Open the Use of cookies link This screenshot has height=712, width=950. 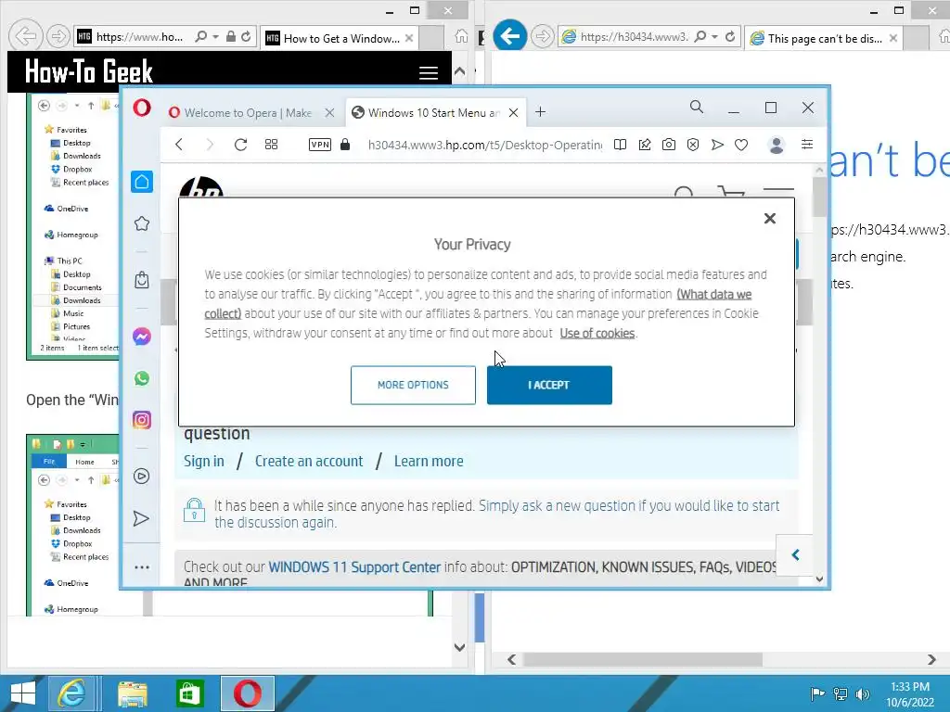click(597, 333)
